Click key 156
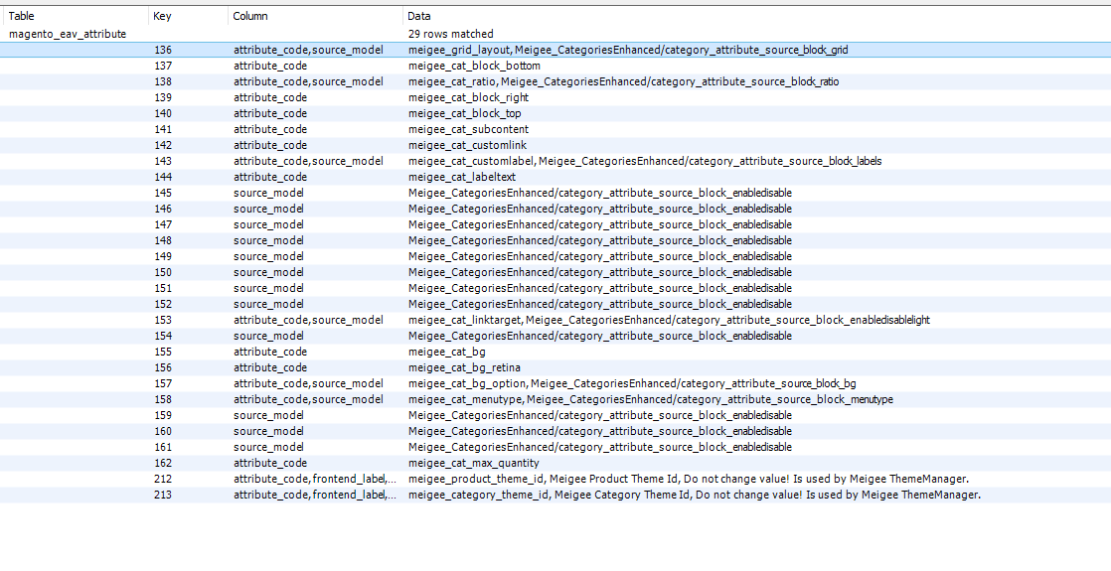This screenshot has width=1111, height=571. tap(162, 367)
